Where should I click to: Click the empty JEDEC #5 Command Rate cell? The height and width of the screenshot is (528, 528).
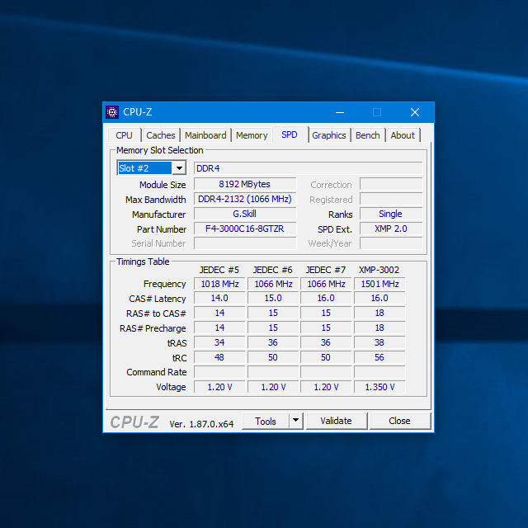[219, 372]
